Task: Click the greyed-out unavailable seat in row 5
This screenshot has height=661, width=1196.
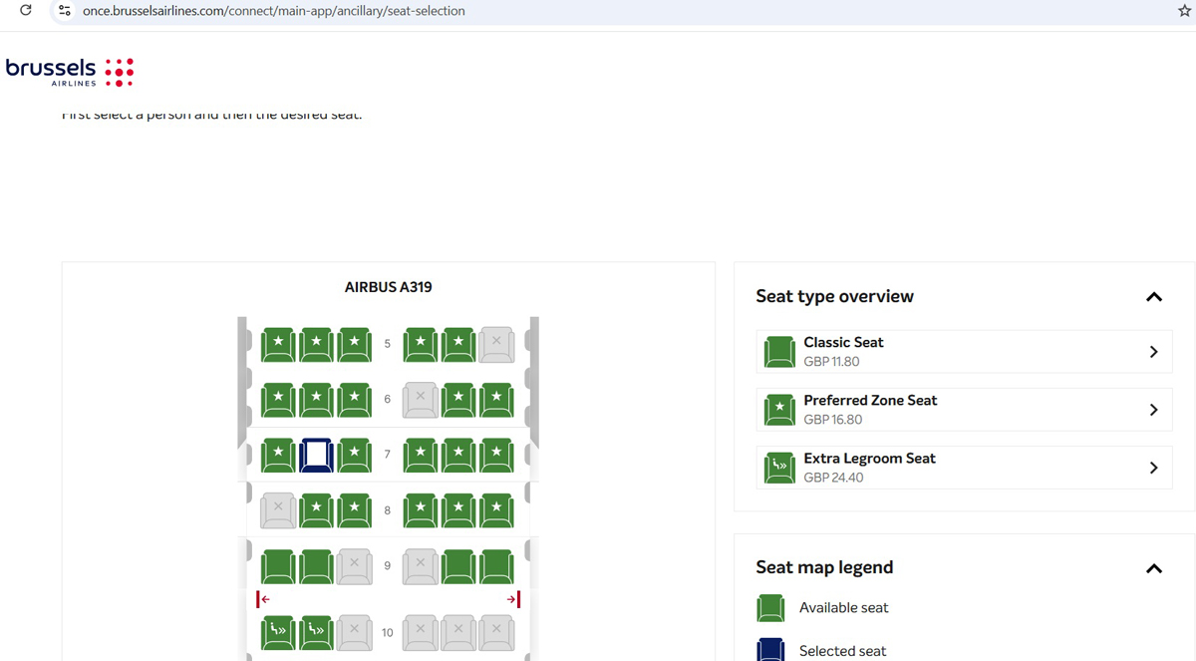Action: click(496, 345)
